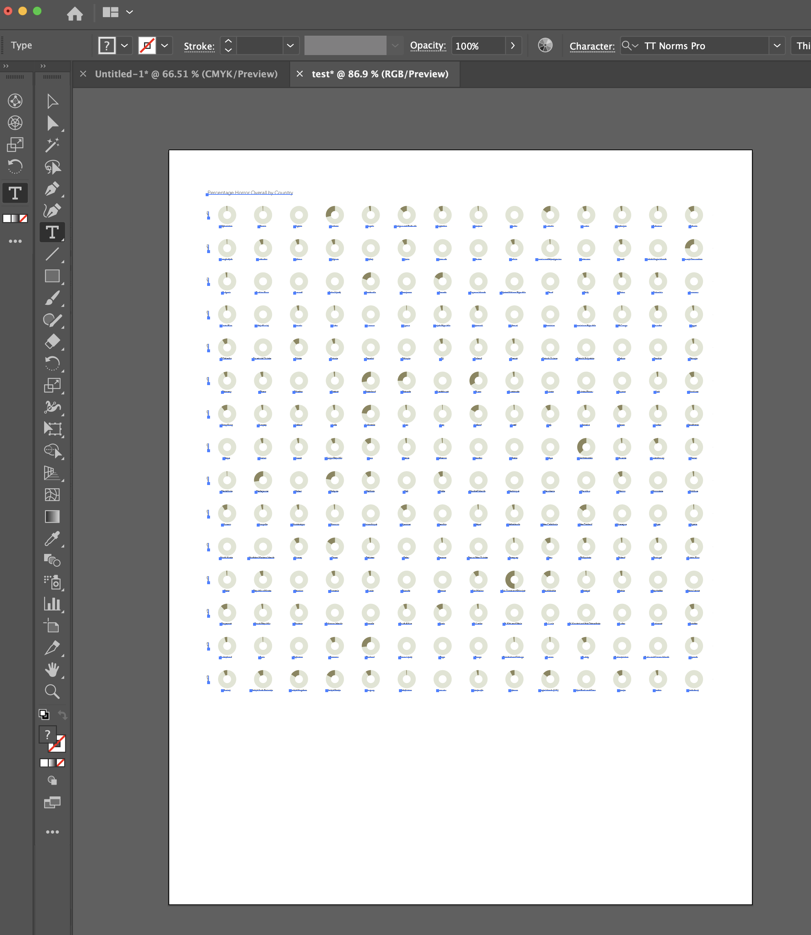The height and width of the screenshot is (935, 811).
Task: Activate the Artboard tool
Action: [x=53, y=625]
